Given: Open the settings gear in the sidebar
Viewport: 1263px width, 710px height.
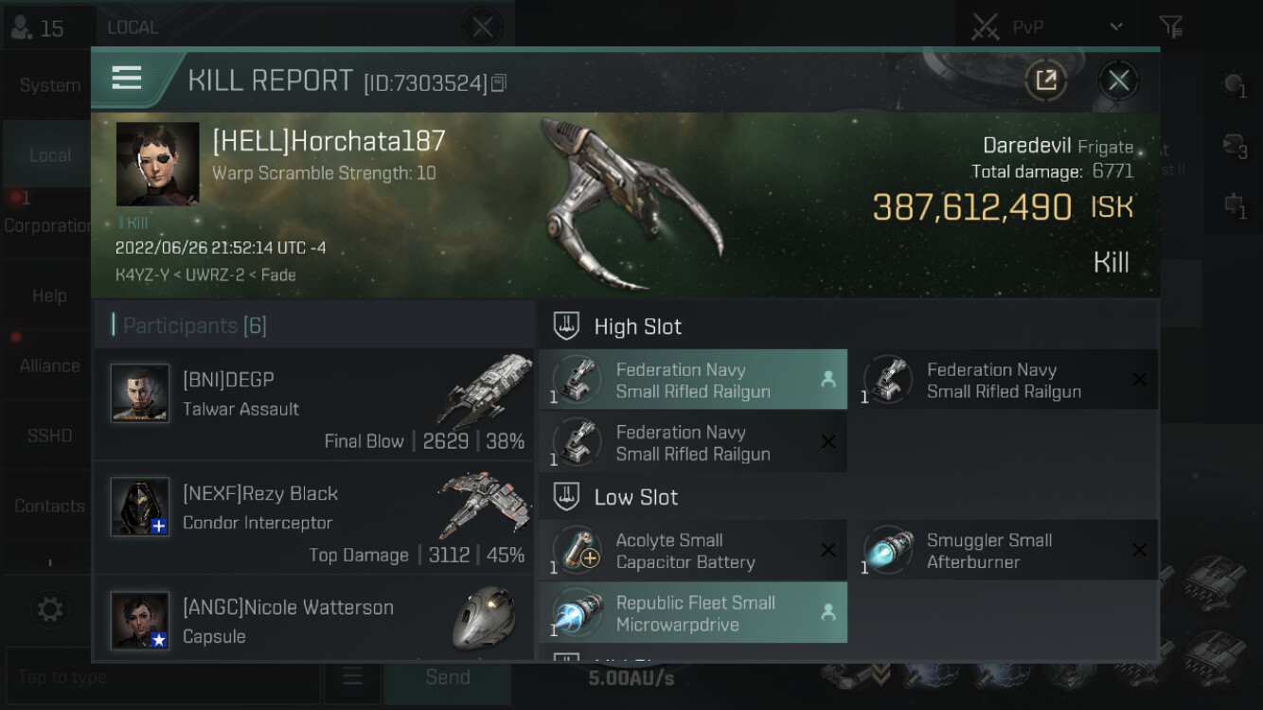Looking at the screenshot, I should 50,609.
